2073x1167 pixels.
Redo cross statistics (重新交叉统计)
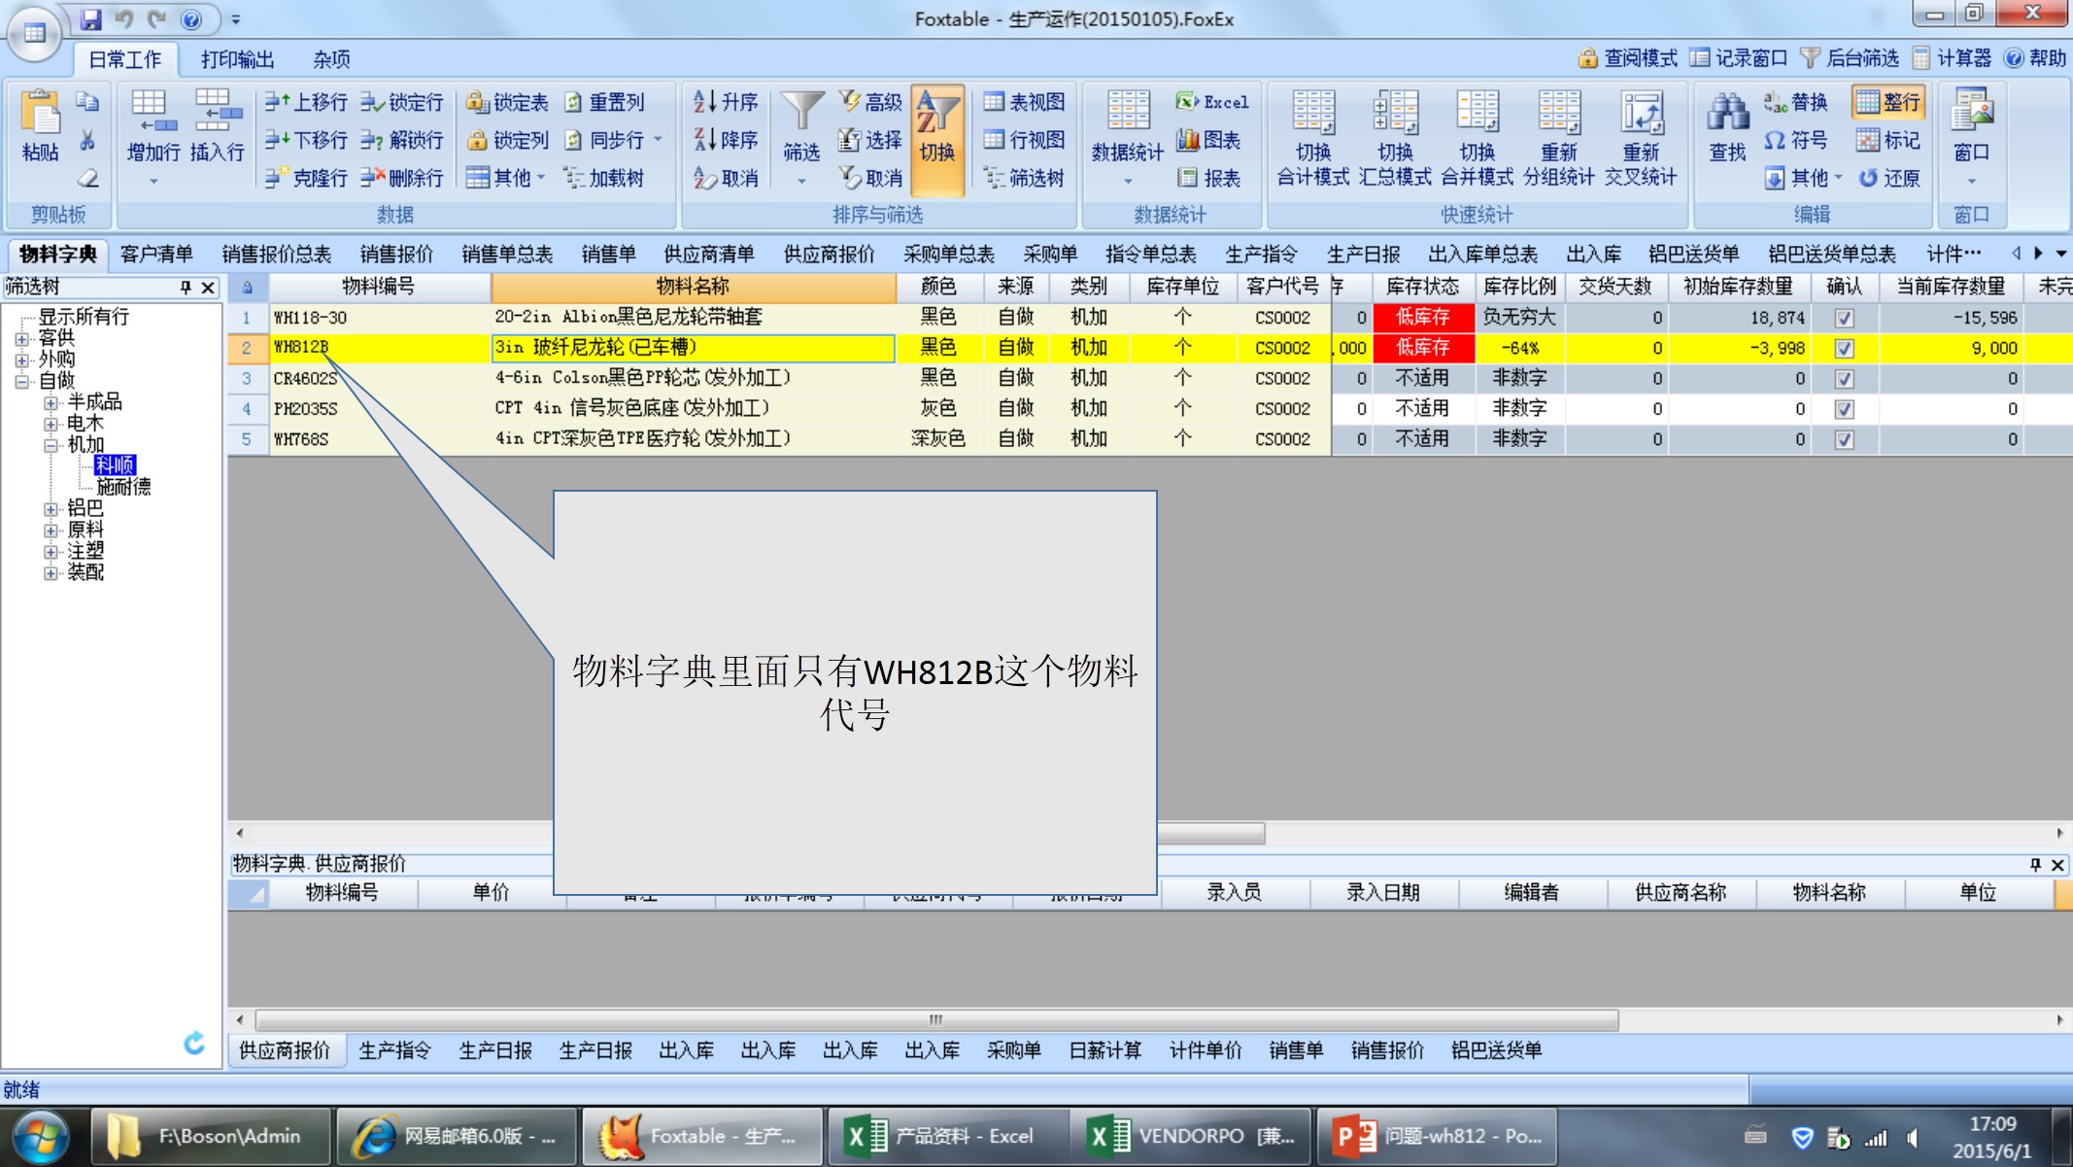click(x=1641, y=138)
